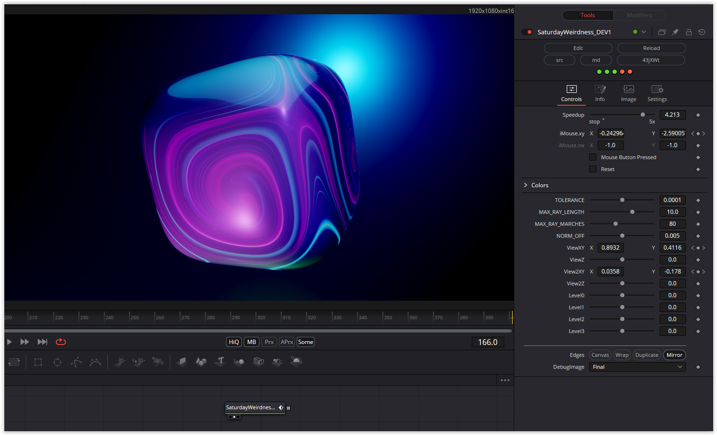Pin the SaturdayWeirdness_DEV1 inspector

pyautogui.click(x=675, y=32)
